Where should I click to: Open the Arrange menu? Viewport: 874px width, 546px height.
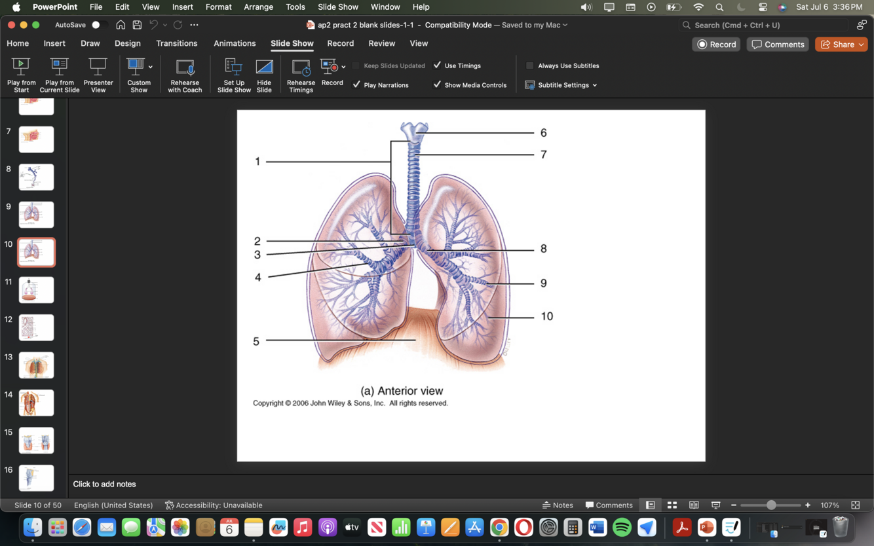[258, 7]
